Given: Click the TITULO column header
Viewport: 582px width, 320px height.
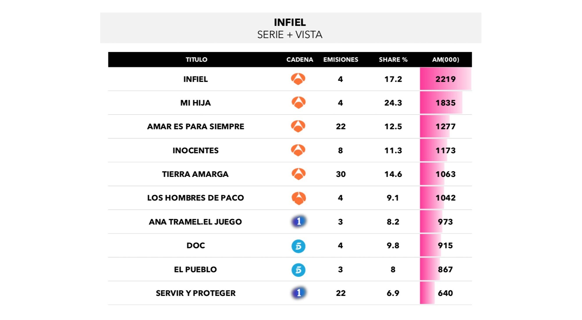Looking at the screenshot, I should click(x=196, y=60).
